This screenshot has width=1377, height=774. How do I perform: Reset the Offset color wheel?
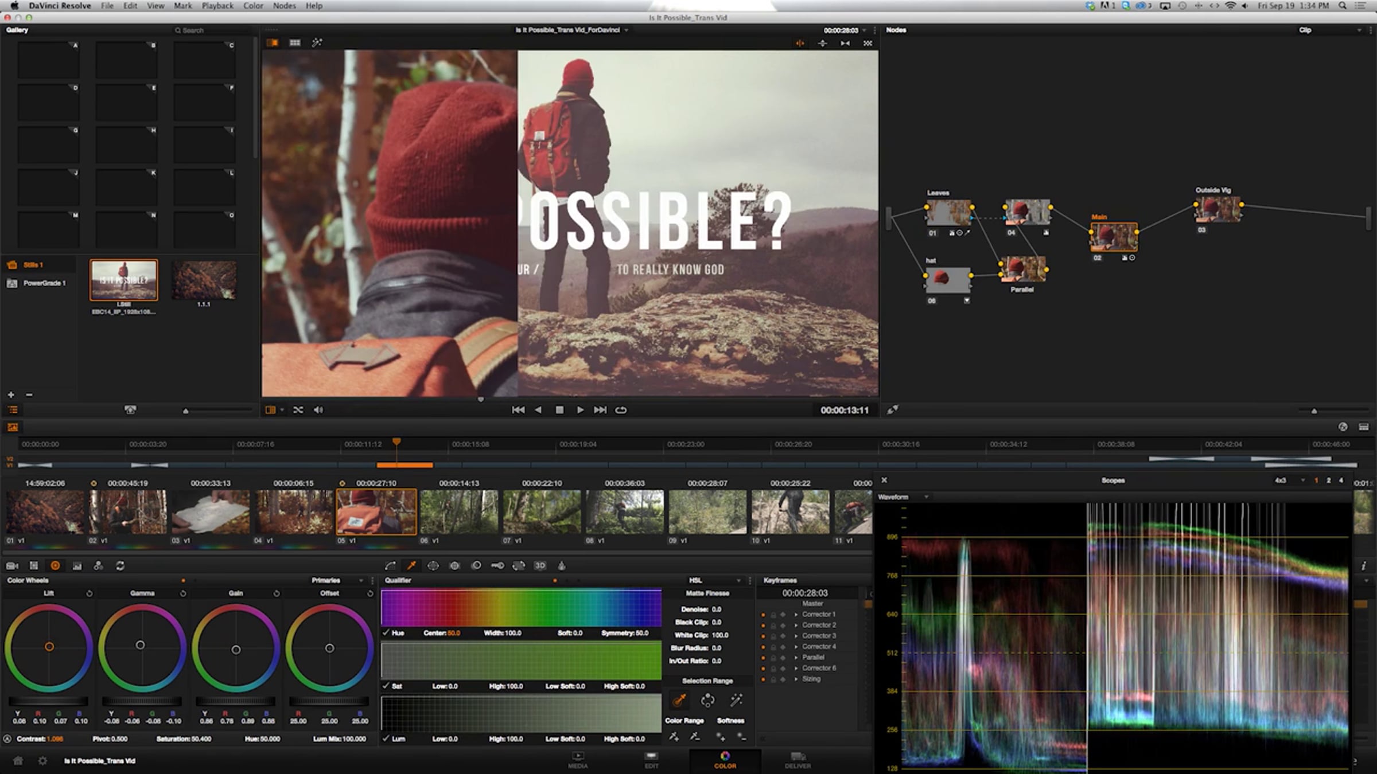370,593
